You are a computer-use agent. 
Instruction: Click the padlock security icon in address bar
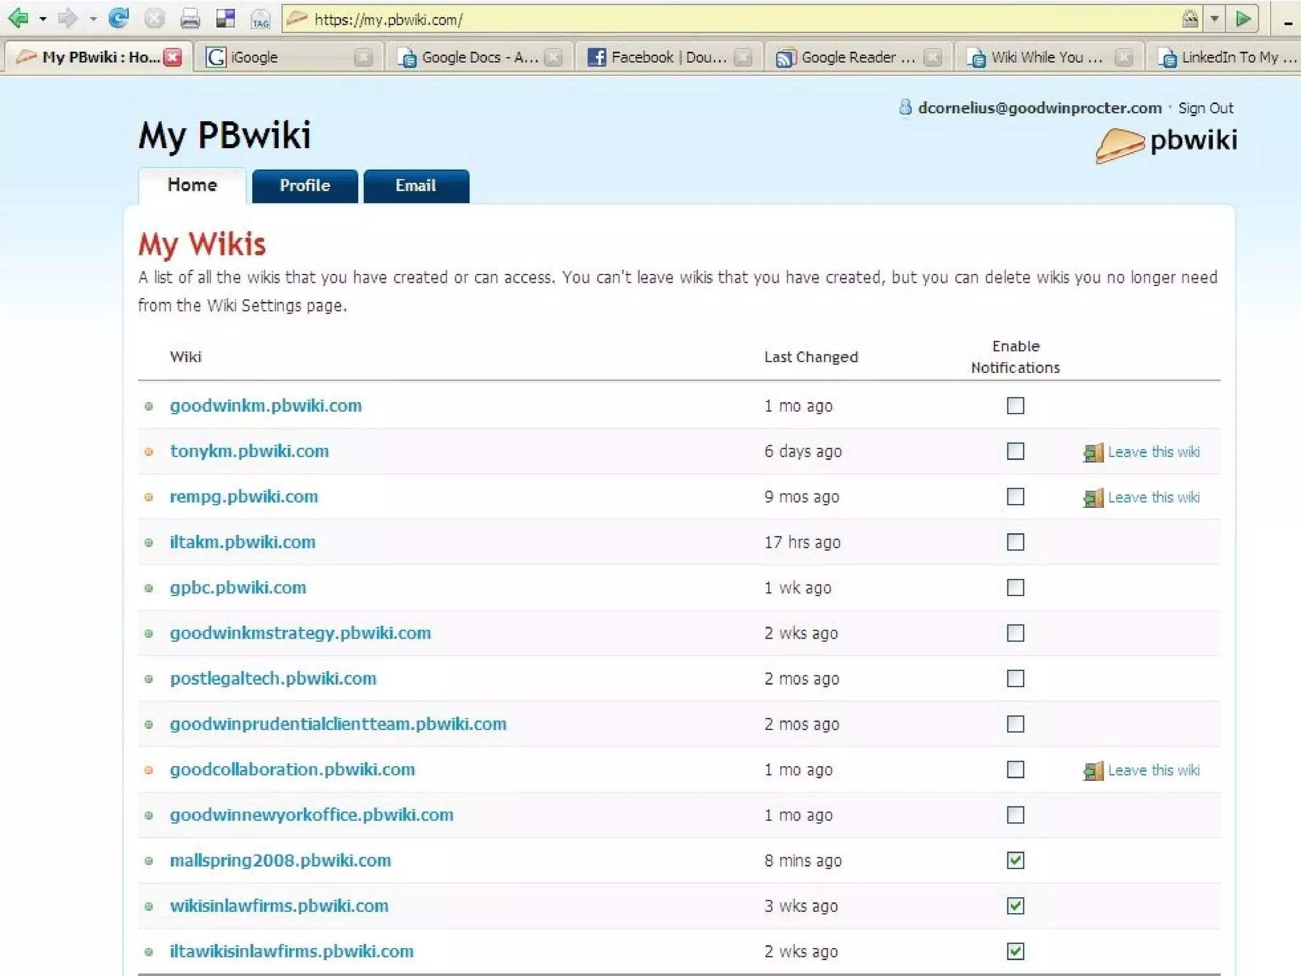pos(1190,18)
